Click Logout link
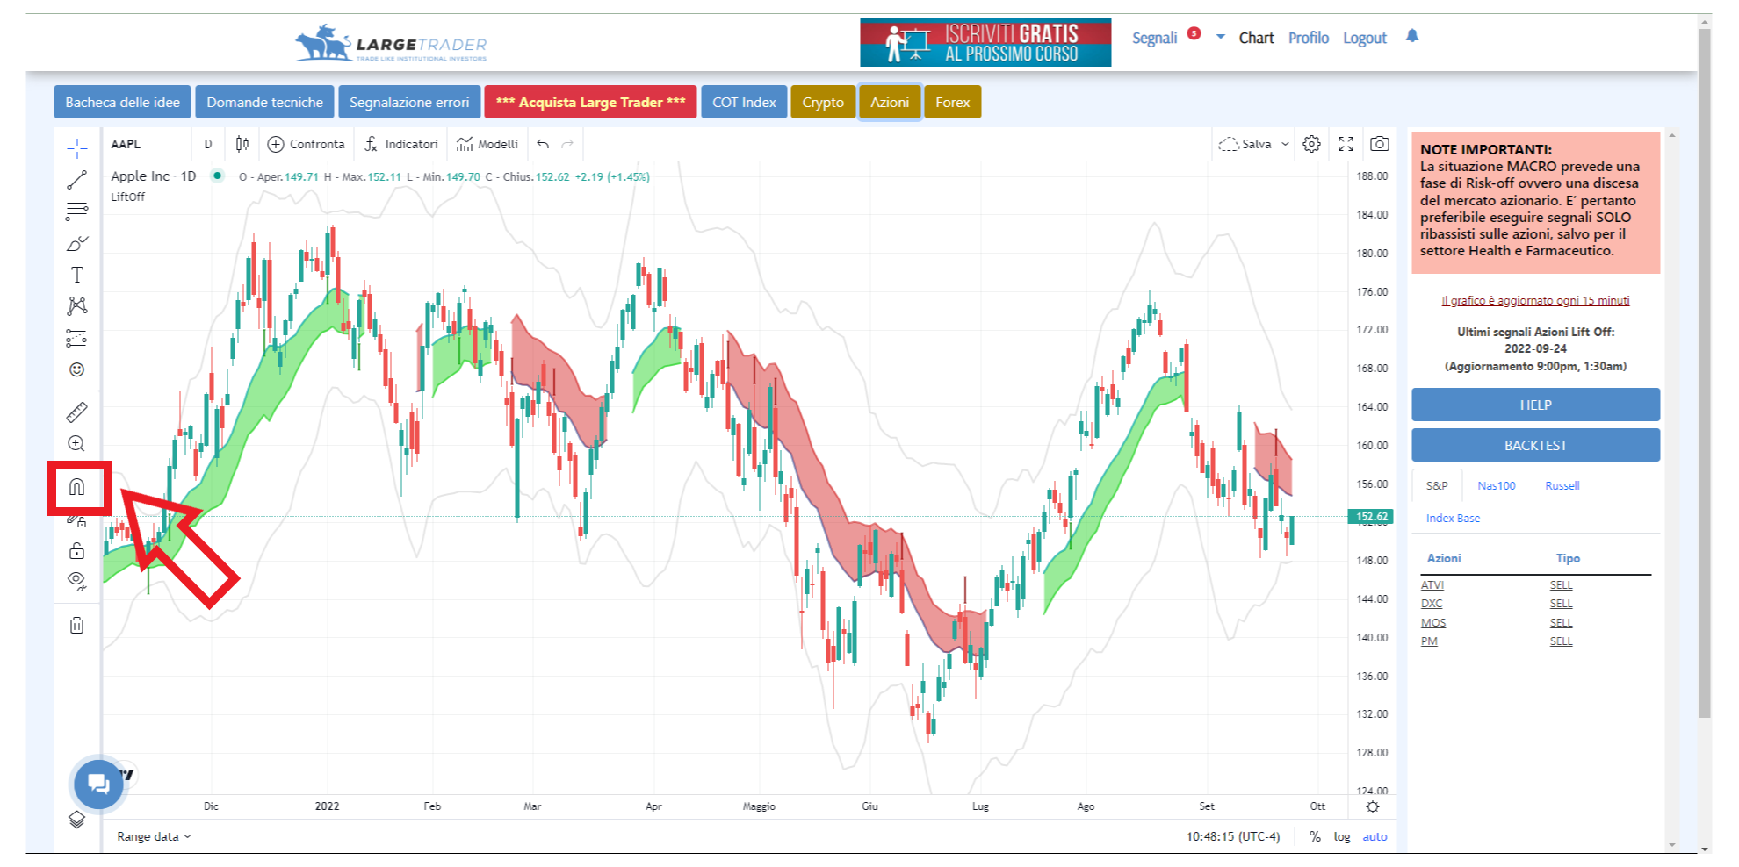Viewport: 1739px width, 867px height. pos(1364,38)
